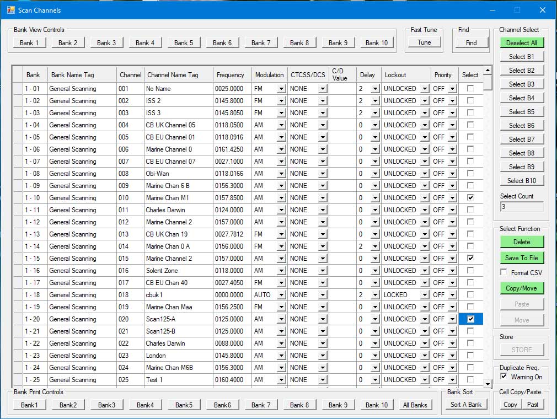
Task: Print Bank1 from Bank Print Controls
Action: [29, 405]
